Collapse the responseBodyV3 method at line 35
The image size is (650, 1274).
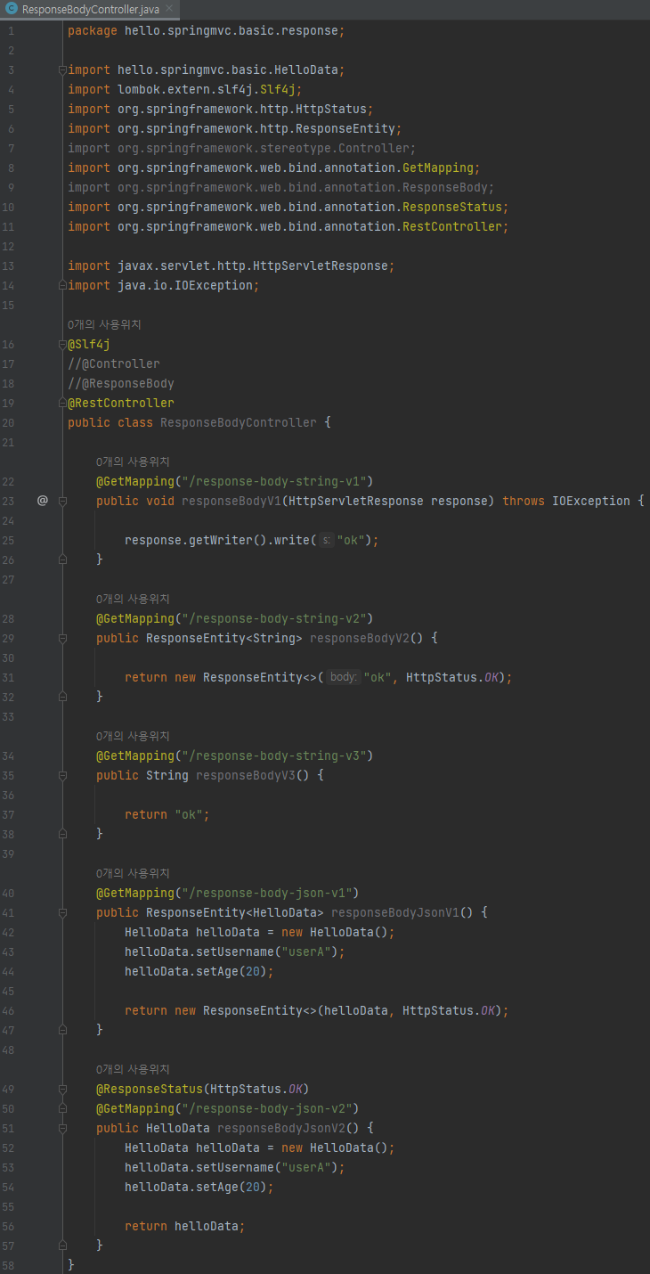tap(62, 775)
